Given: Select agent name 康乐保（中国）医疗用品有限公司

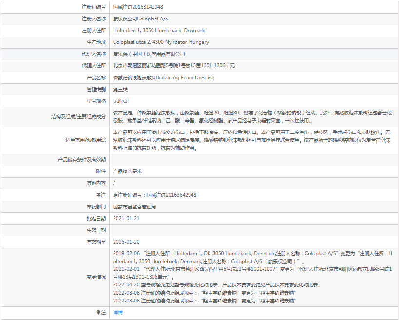Looking at the screenshot, I should coord(149,54).
